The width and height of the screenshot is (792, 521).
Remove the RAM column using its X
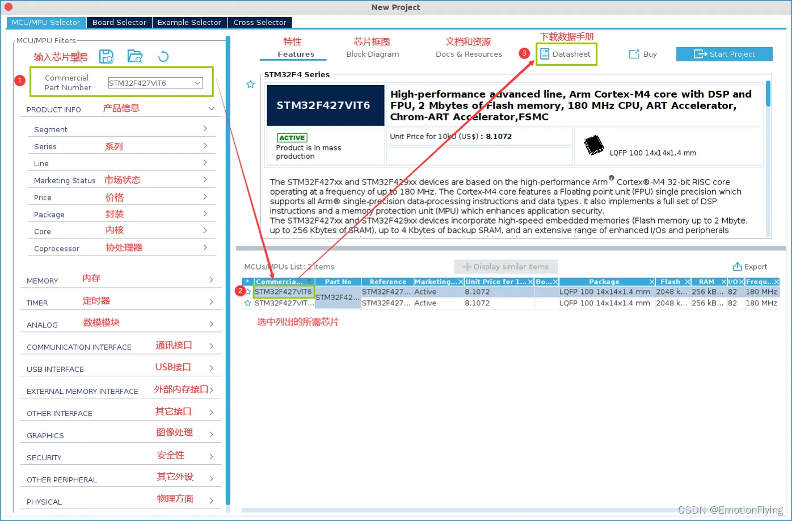click(723, 281)
